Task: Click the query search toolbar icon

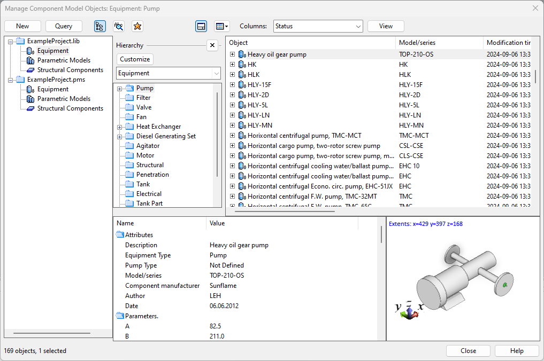Action: tap(118, 26)
